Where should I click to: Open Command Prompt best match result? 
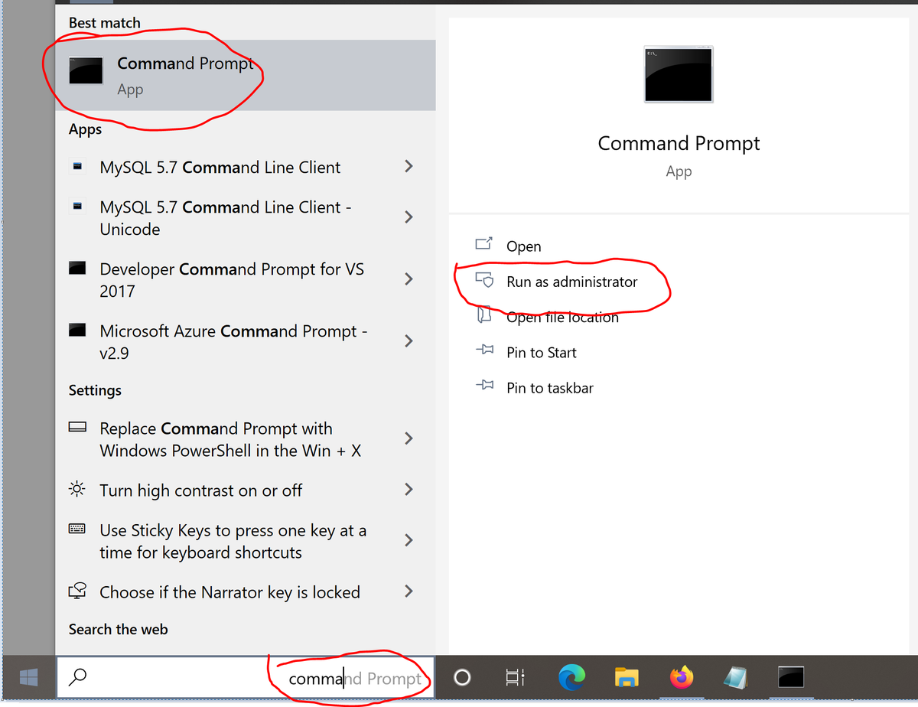[246, 75]
